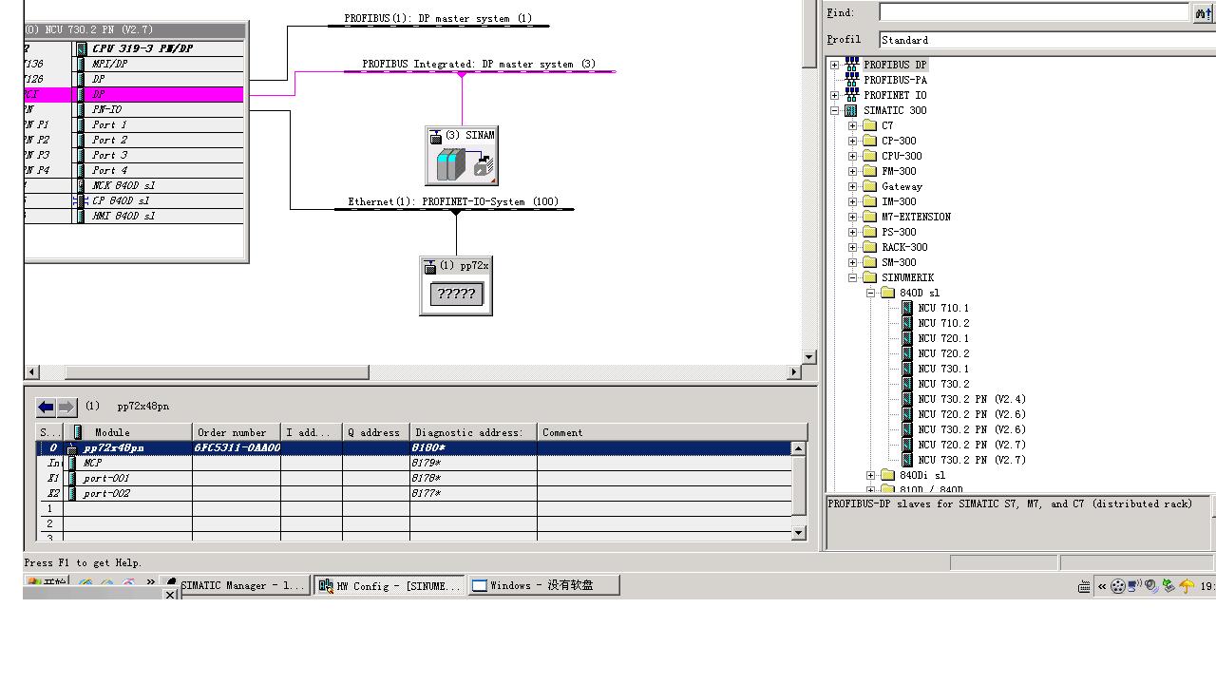Show more quick launch items chevron

tap(150, 582)
